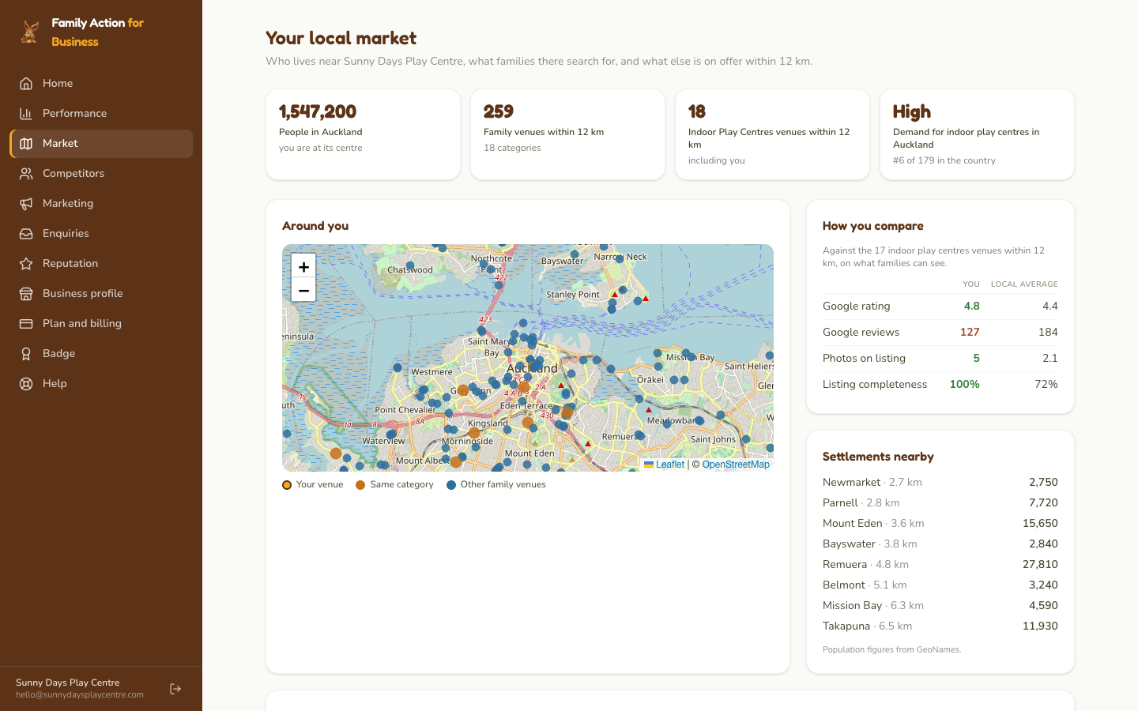Click the Marketing megaphone icon
Viewport: 1138px width, 711px height.
click(26, 203)
